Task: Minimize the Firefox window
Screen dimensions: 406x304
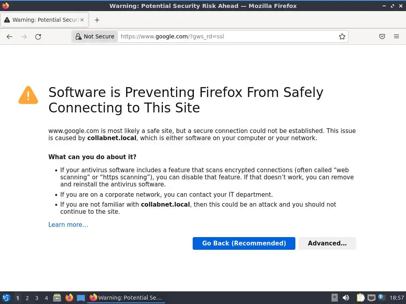Action: (x=384, y=6)
